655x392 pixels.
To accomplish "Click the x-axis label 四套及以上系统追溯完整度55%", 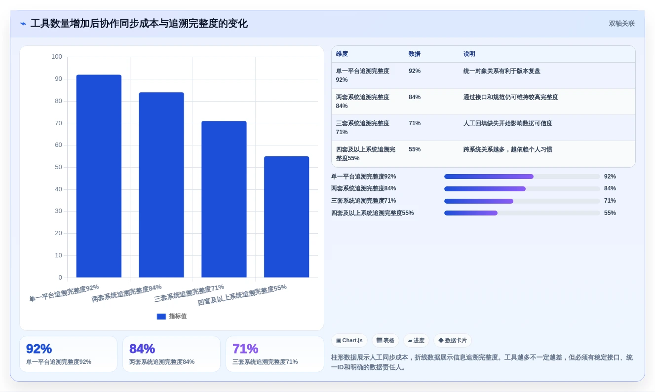I will [x=242, y=295].
